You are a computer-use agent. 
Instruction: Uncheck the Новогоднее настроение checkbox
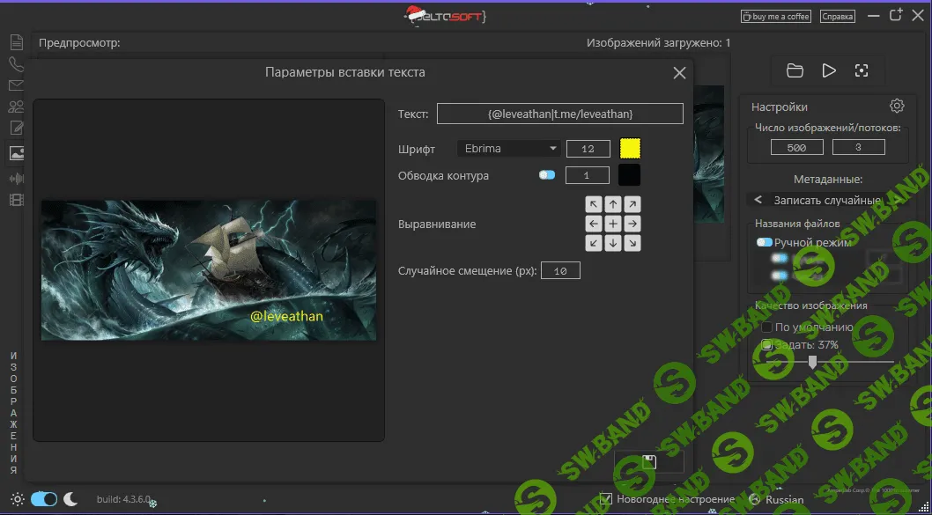point(606,499)
